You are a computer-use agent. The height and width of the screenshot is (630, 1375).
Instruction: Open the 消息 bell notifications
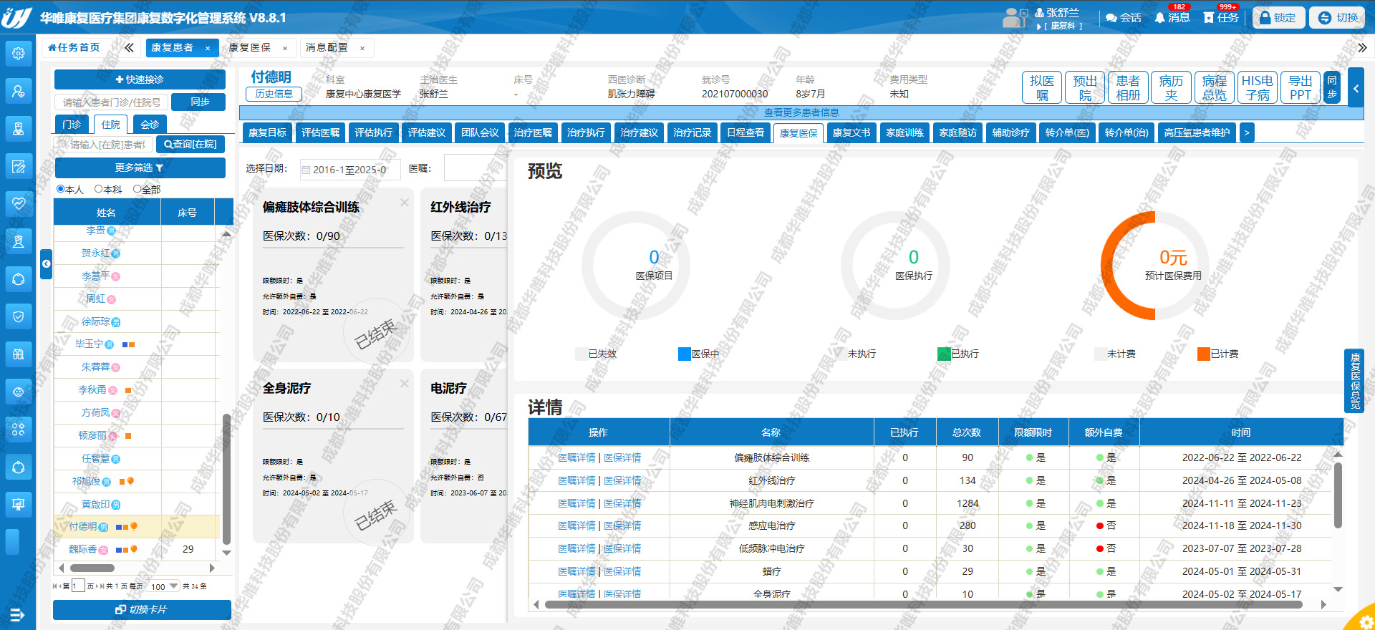click(1172, 18)
